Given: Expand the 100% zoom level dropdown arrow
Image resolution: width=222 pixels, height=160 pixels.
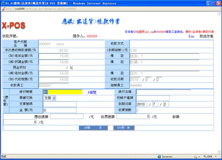Looking at the screenshot, I should click(x=216, y=157).
